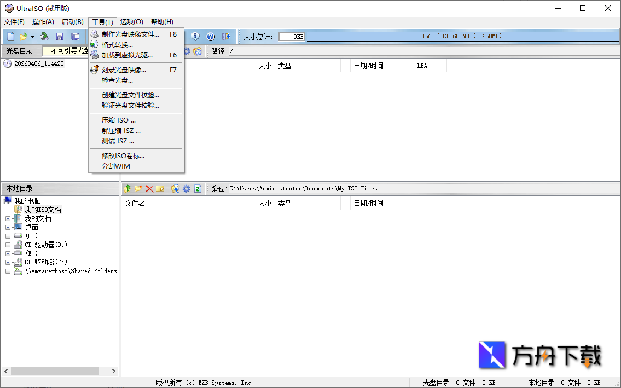Screen dimensions: 621x388
Task: Open the dropdown arrow beside the open icon
Action: [x=32, y=36]
